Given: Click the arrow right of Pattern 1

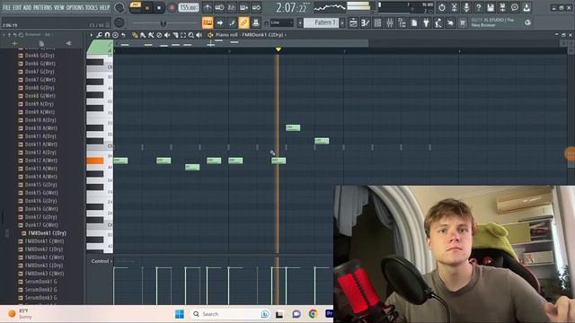Looking at the screenshot, I should [x=342, y=22].
